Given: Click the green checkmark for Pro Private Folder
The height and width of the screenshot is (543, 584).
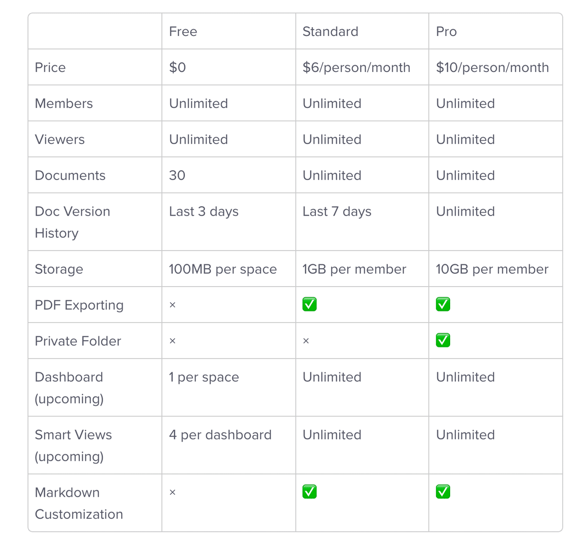Looking at the screenshot, I should pyautogui.click(x=443, y=340).
